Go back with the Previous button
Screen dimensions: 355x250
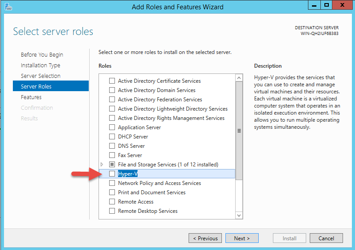coord(205,238)
